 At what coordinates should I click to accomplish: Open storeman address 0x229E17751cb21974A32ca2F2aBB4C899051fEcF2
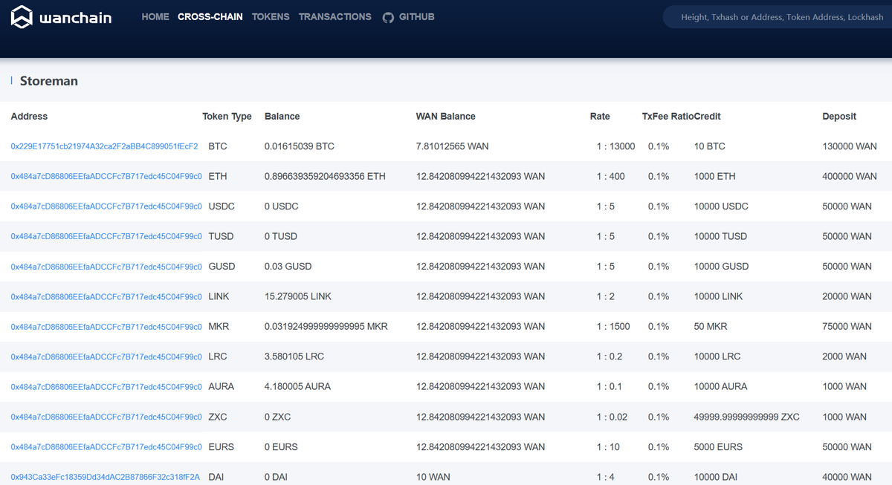(104, 146)
